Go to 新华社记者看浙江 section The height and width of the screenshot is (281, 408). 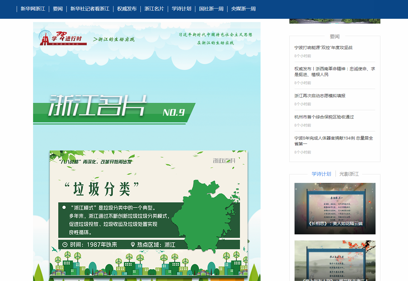90,9
